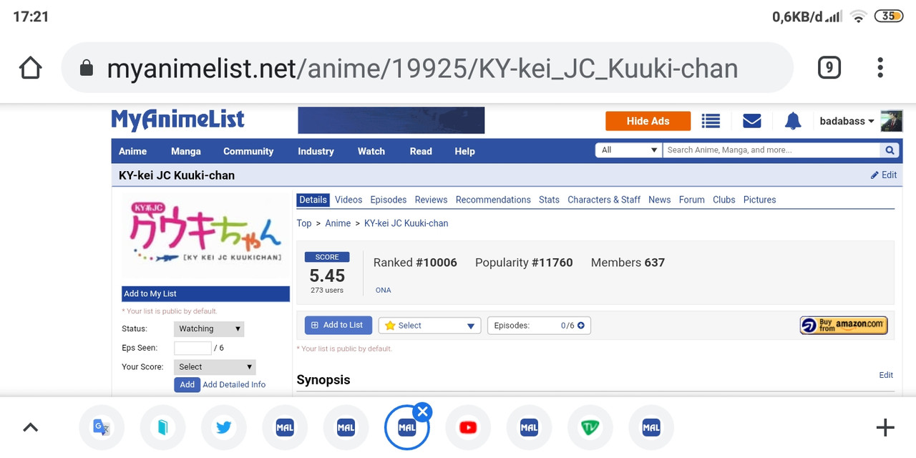
Task: Focus the Eps Seen input field
Action: coord(193,348)
